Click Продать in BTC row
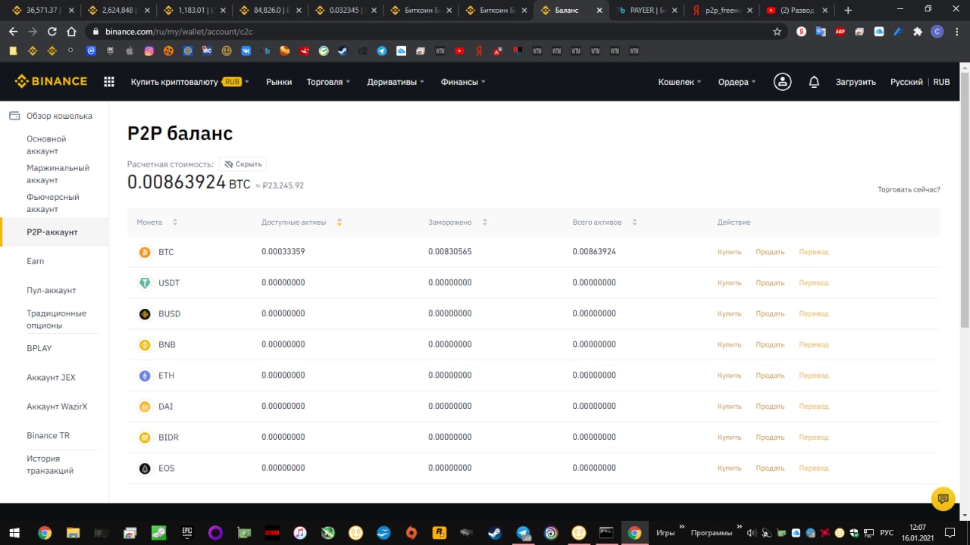Image resolution: width=970 pixels, height=545 pixels. [770, 252]
